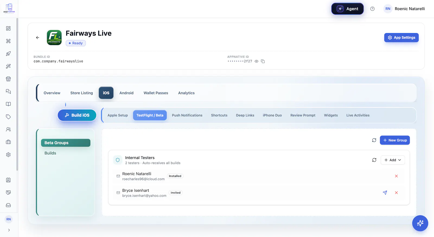Create a New Group
Viewport: 434px width, 237px height.
[x=395, y=140]
